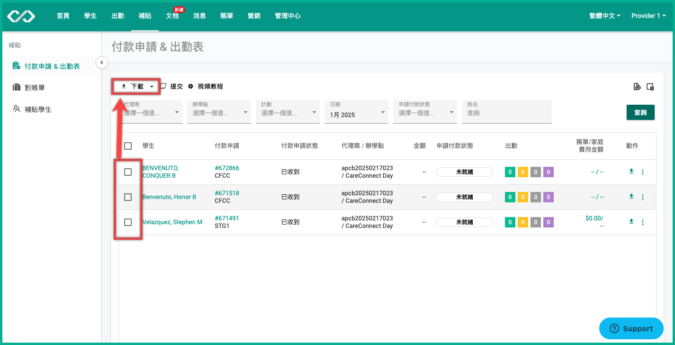Open the Support chat button

[x=631, y=328]
